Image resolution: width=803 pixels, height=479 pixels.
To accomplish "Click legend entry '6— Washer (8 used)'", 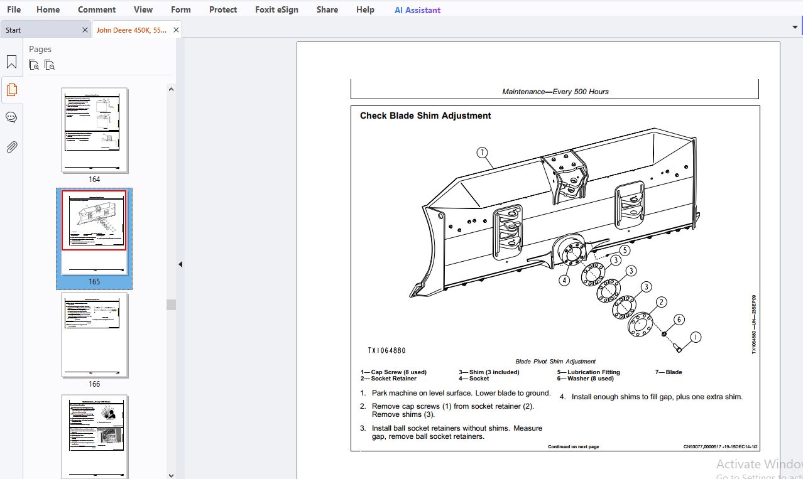I will coord(585,379).
